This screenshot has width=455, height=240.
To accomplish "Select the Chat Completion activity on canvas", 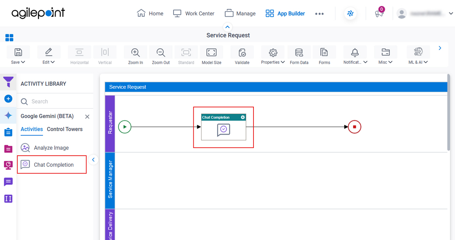I will point(224,127).
